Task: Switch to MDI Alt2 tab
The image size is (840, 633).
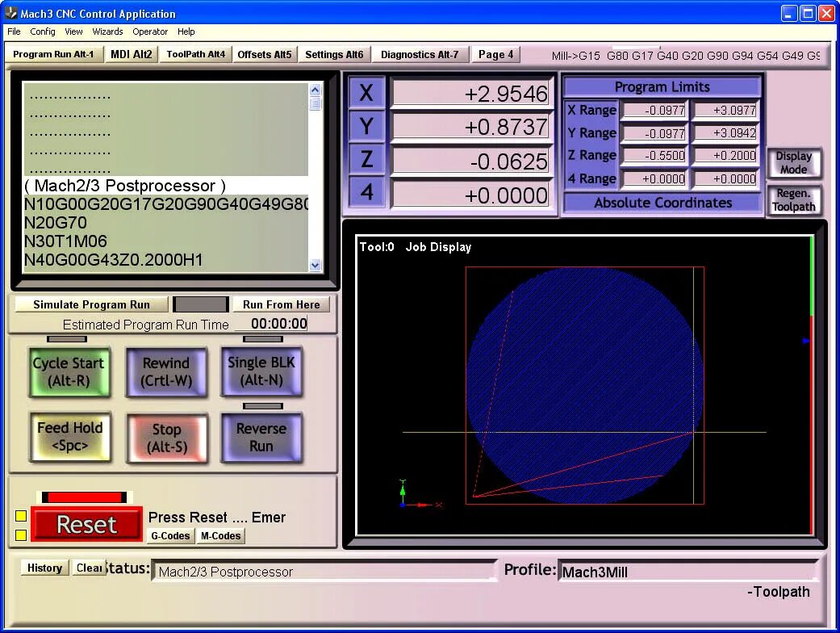Action: point(132,54)
